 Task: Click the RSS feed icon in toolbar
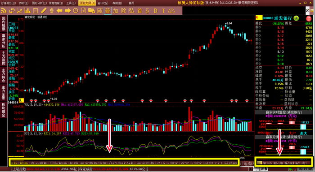(4, 11)
